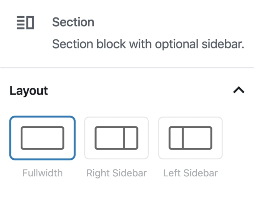Screen dimensions: 254x197
Task: Choose the Right Sidebar layout icon
Action: pyautogui.click(x=116, y=138)
